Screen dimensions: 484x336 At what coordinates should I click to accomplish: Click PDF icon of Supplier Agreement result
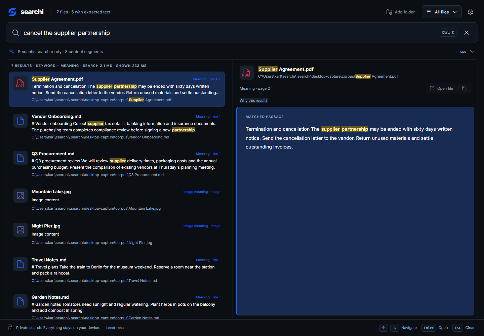tap(20, 83)
